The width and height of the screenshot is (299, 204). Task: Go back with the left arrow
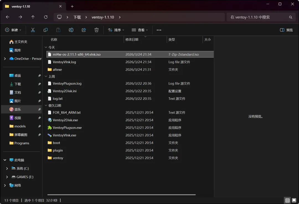[x=8, y=17]
